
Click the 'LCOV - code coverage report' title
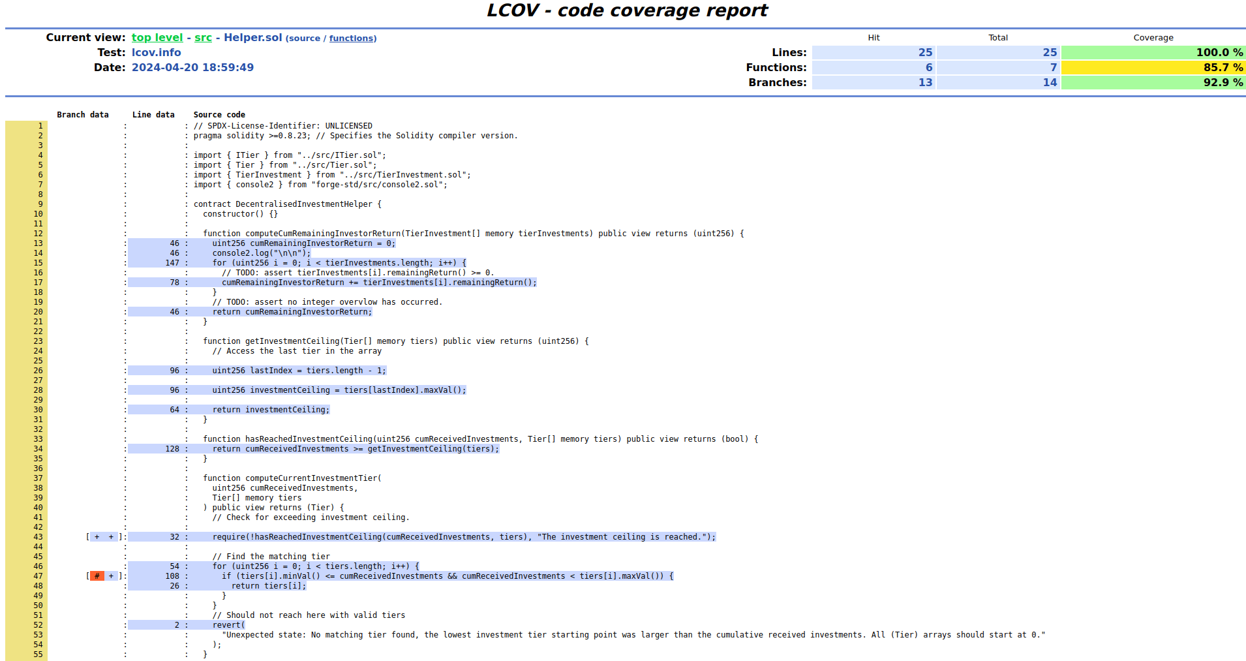tap(626, 10)
